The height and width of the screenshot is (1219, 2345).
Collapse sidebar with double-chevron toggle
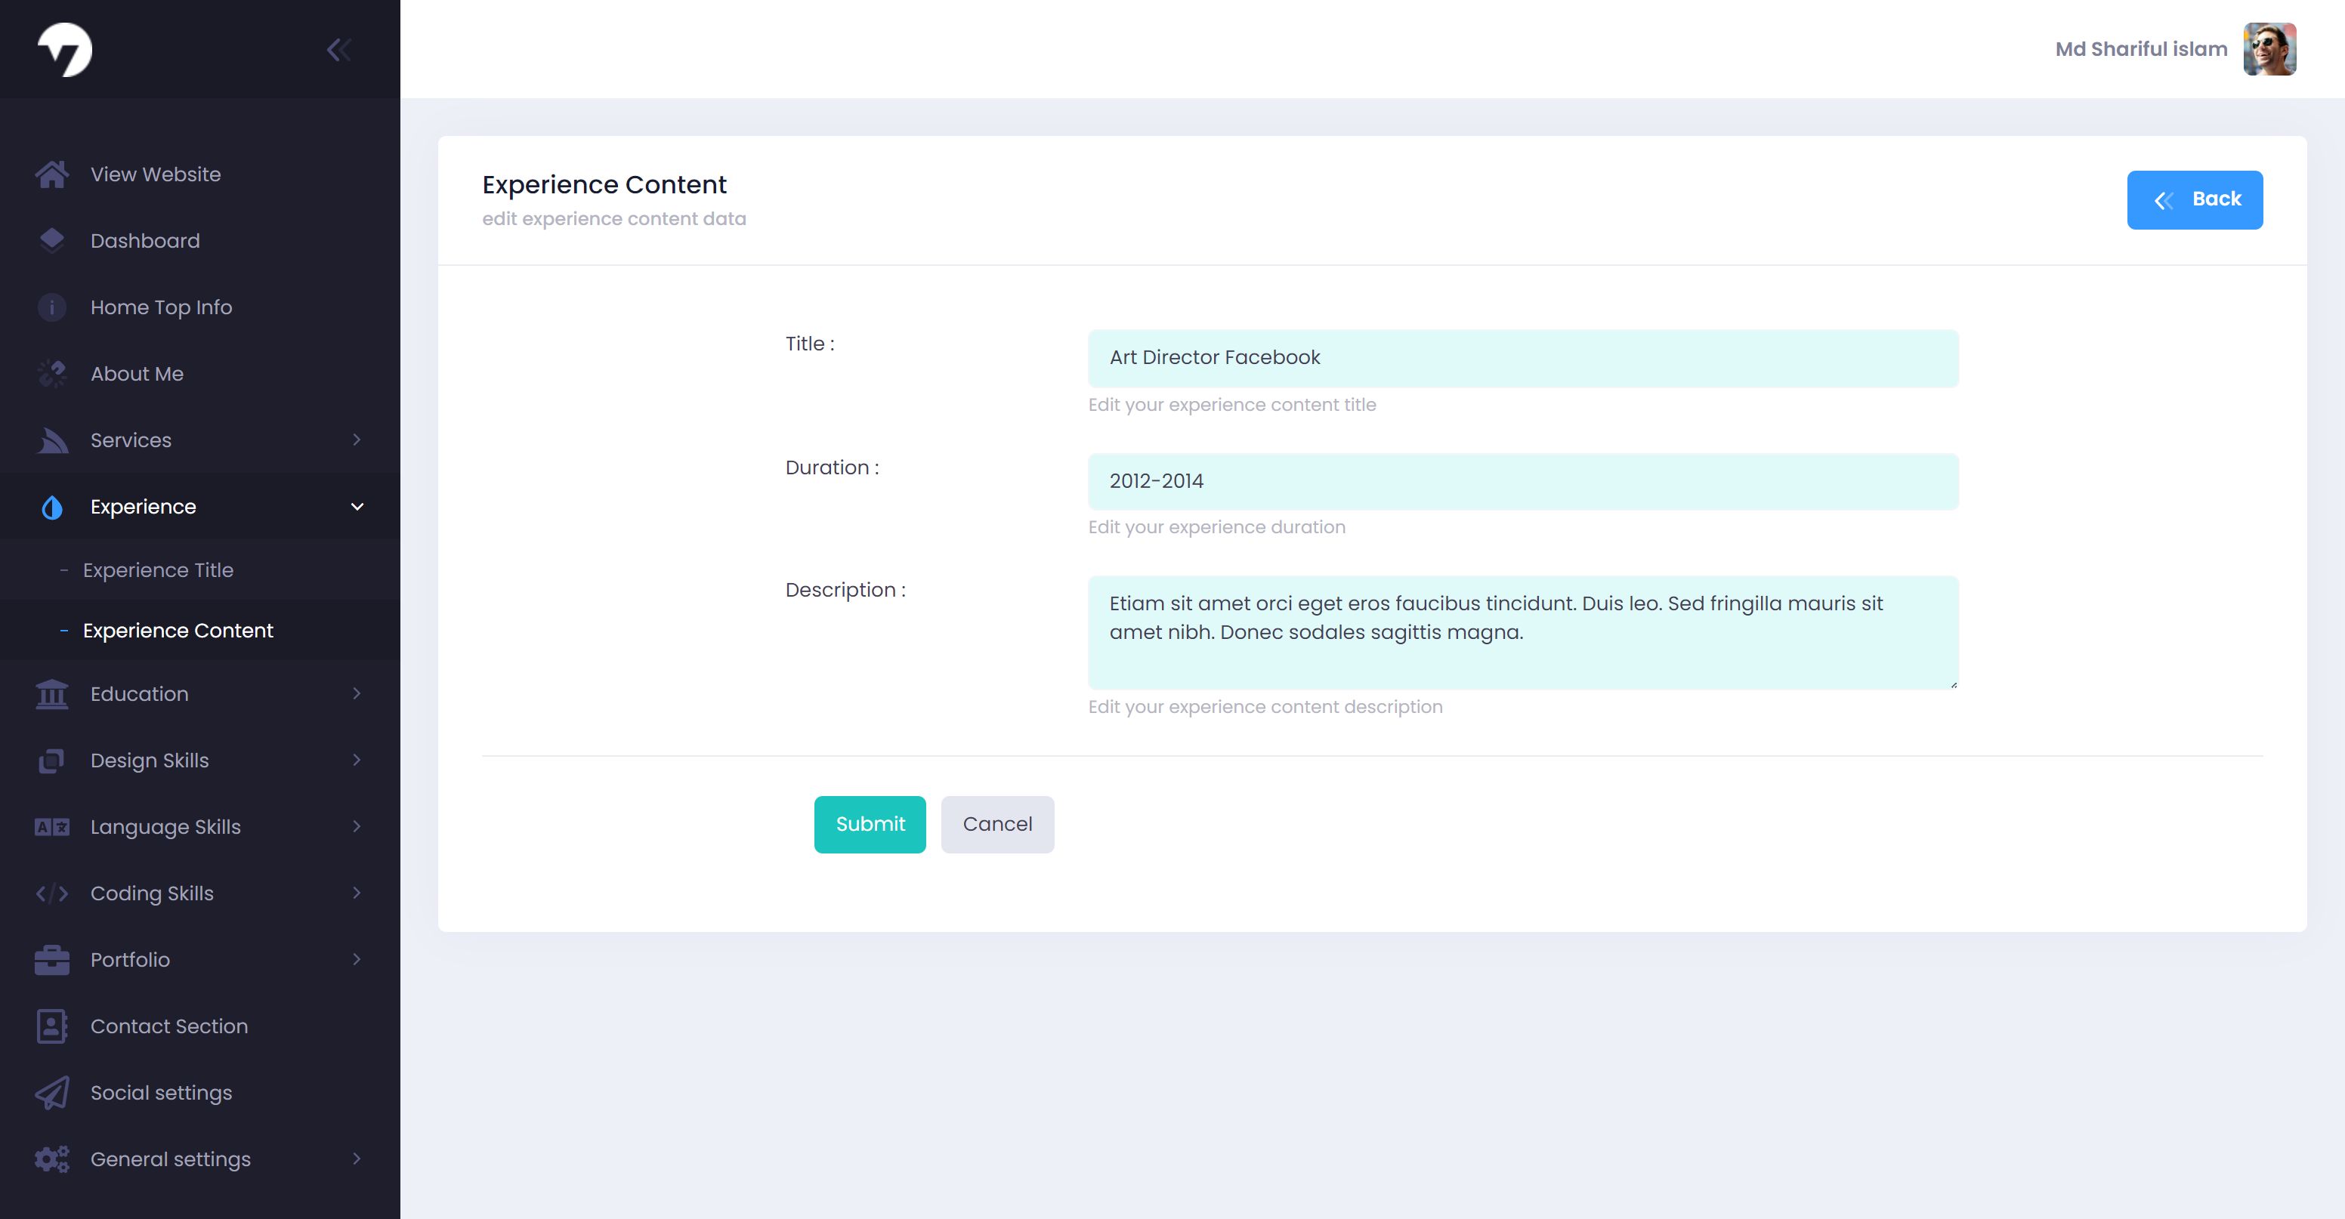point(338,49)
